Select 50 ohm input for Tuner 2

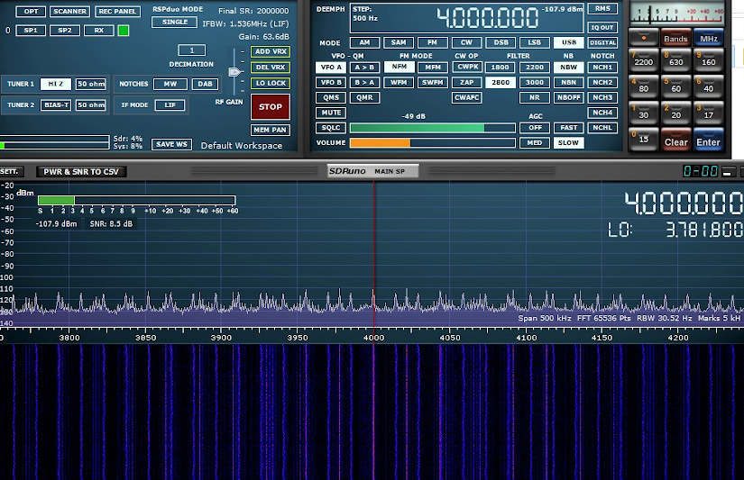pos(90,104)
